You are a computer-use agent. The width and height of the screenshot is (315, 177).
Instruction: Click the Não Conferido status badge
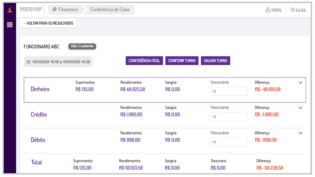pos(82,46)
